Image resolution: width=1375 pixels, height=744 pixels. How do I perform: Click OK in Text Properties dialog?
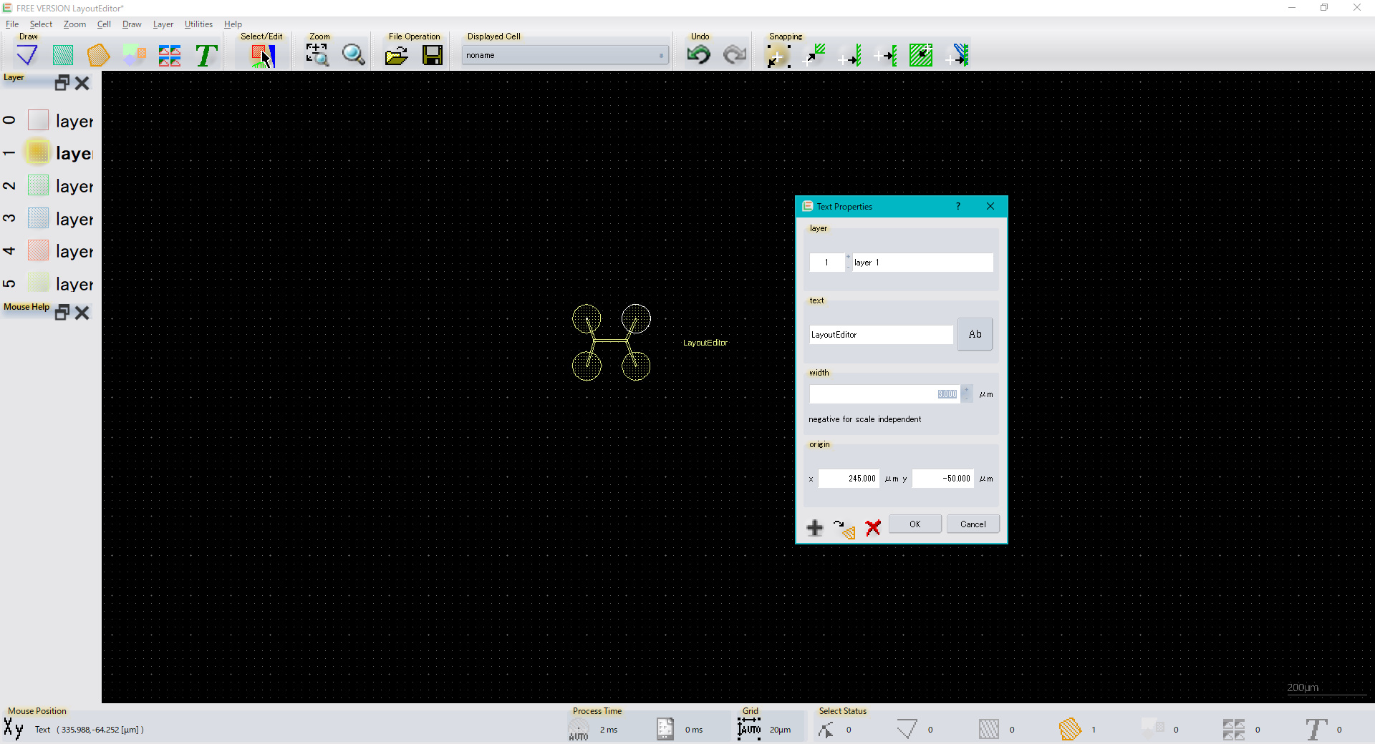point(915,524)
